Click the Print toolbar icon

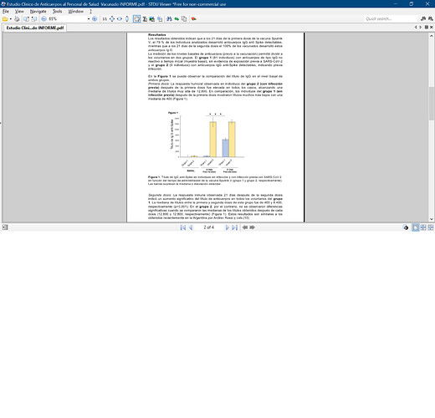click(17, 19)
